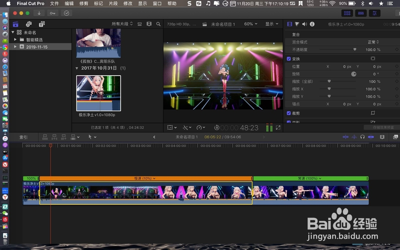400x250 pixels.
Task: Open the 标记 menu
Action: pos(98,3)
